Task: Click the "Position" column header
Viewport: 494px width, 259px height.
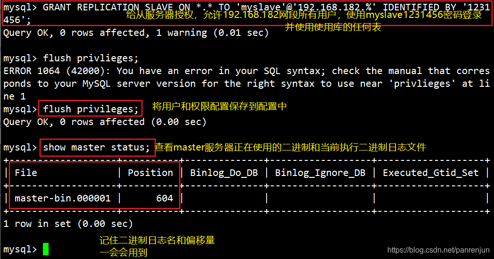Action: coord(151,173)
